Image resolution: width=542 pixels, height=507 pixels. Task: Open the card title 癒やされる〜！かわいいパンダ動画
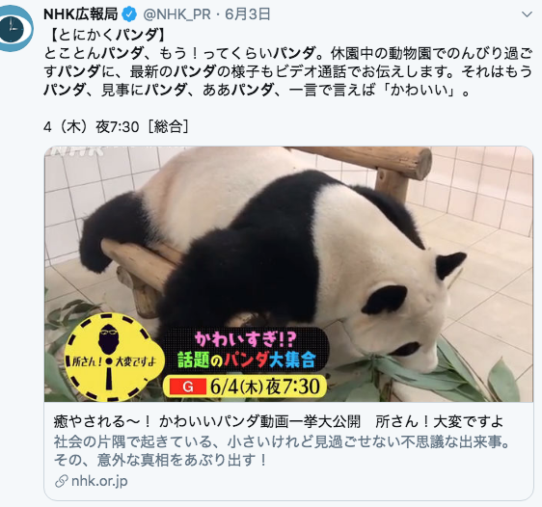click(x=279, y=421)
